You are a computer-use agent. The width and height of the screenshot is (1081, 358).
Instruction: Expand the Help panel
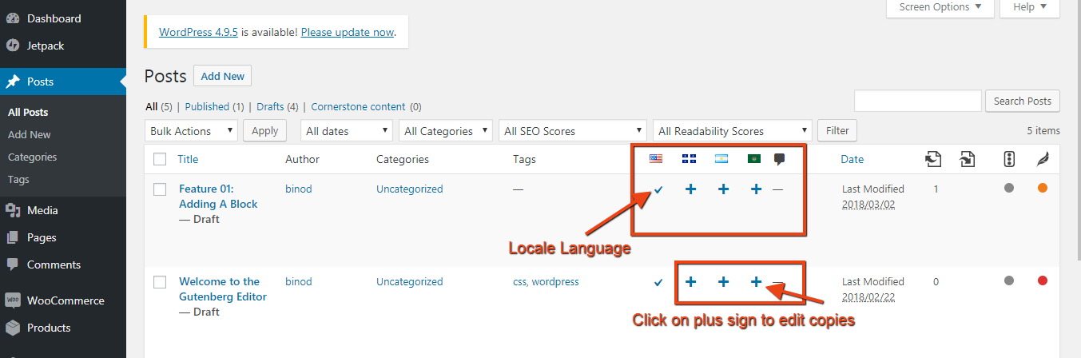coord(1031,7)
